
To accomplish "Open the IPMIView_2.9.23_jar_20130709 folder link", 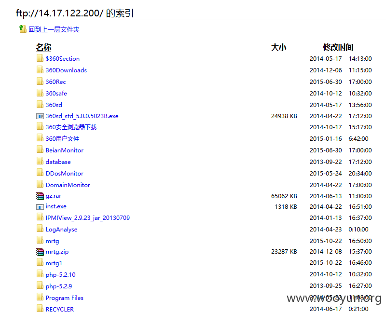I will pos(88,218).
